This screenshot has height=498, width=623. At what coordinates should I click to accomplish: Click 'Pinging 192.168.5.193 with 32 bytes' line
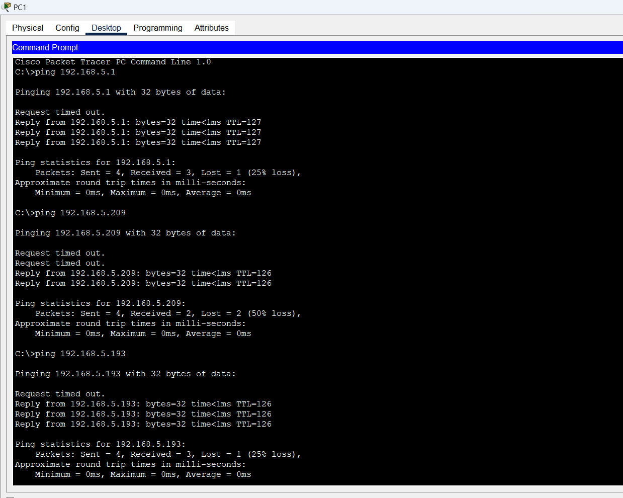point(125,374)
